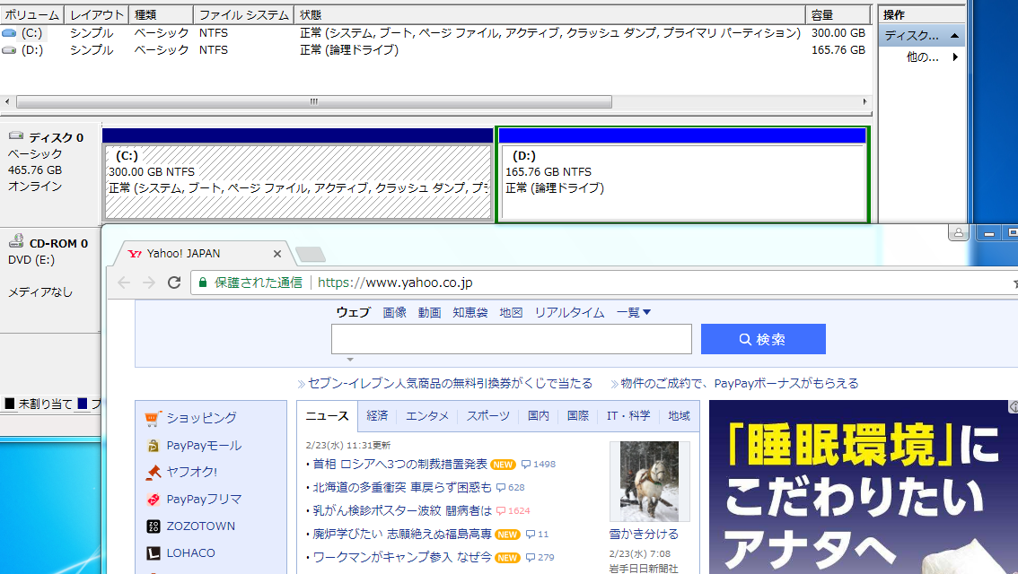1018x574 pixels.
Task: Click the Yahoo favicon on the tab
Action: (135, 254)
